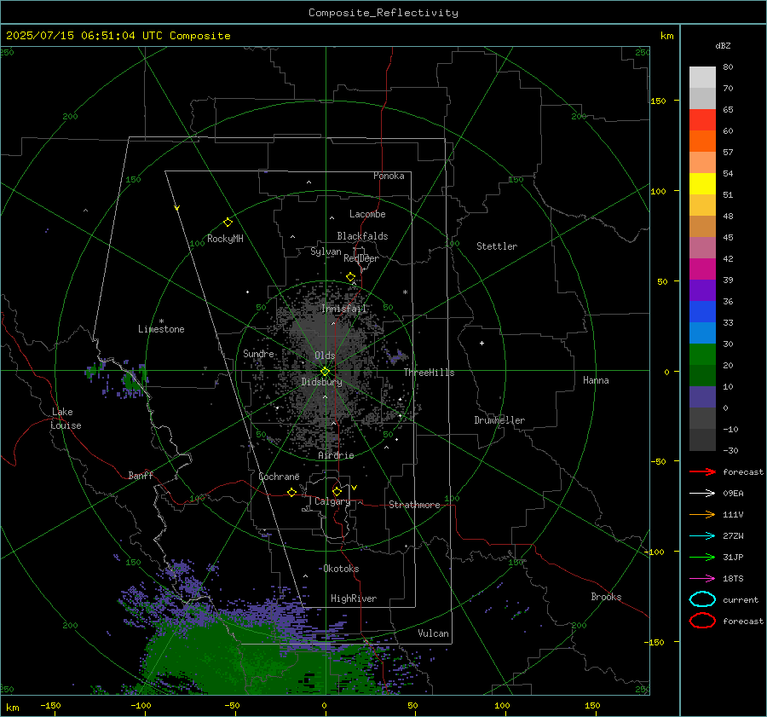Click the Olds town label
767x717 pixels.
click(325, 356)
